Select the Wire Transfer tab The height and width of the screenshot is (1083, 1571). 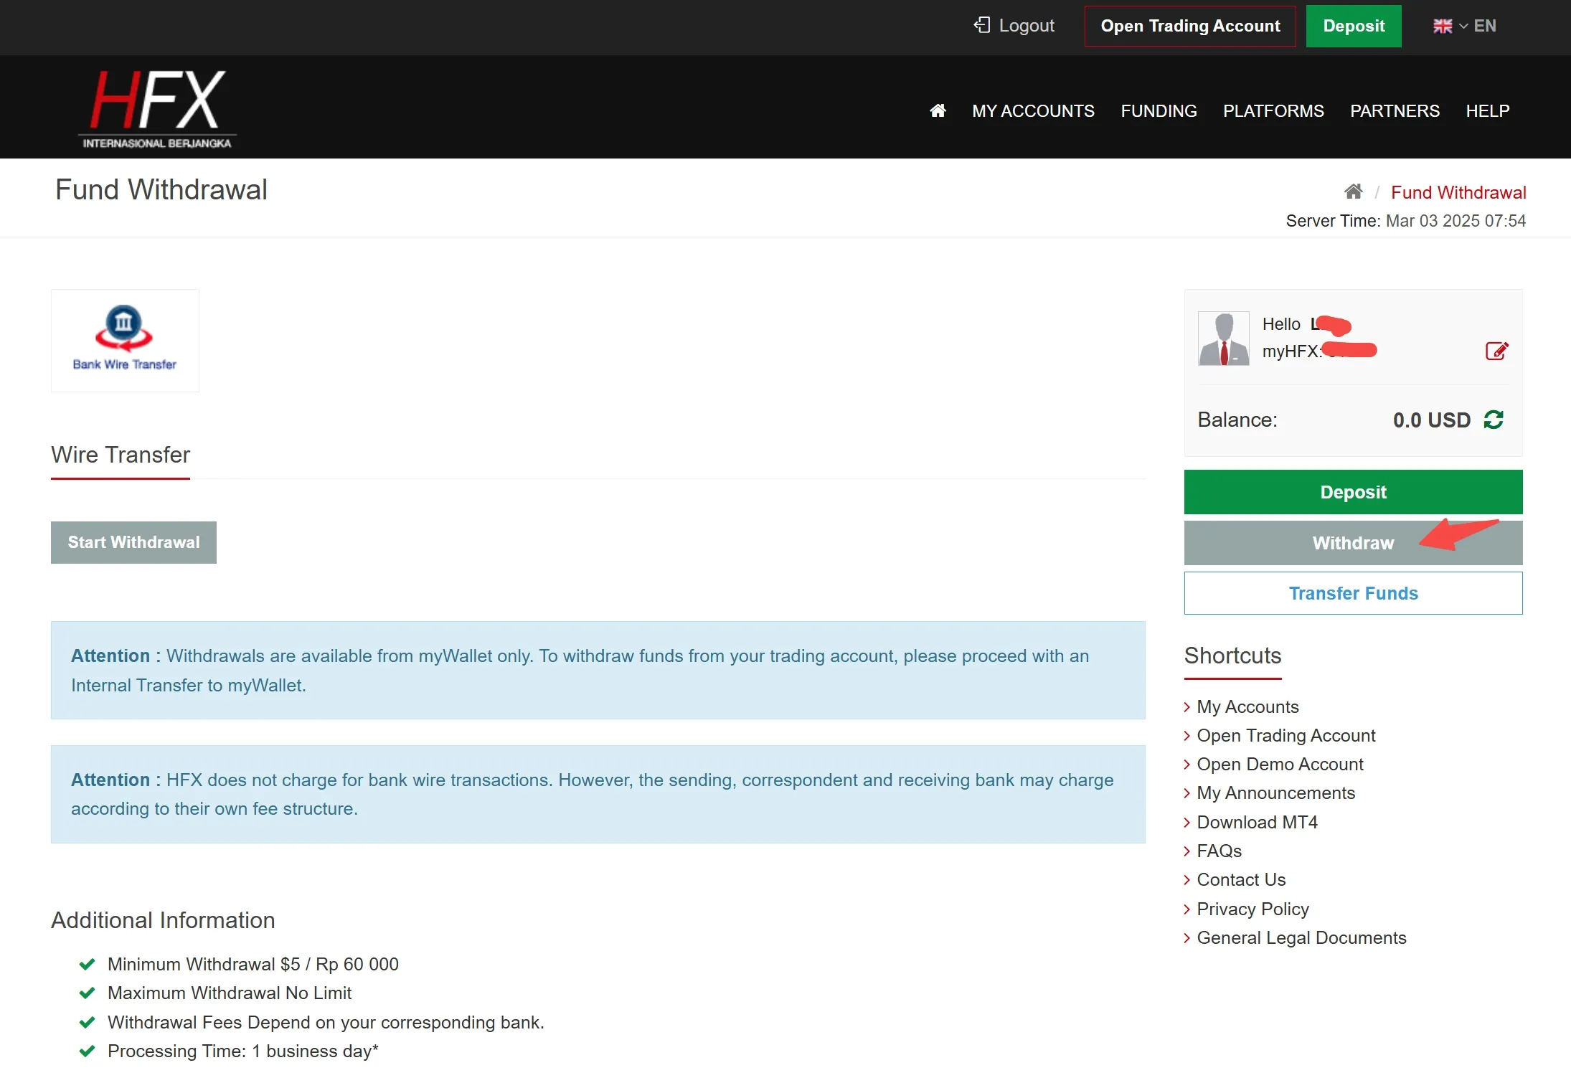[121, 455]
